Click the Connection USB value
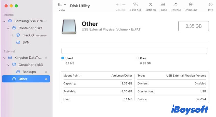 [203, 91]
